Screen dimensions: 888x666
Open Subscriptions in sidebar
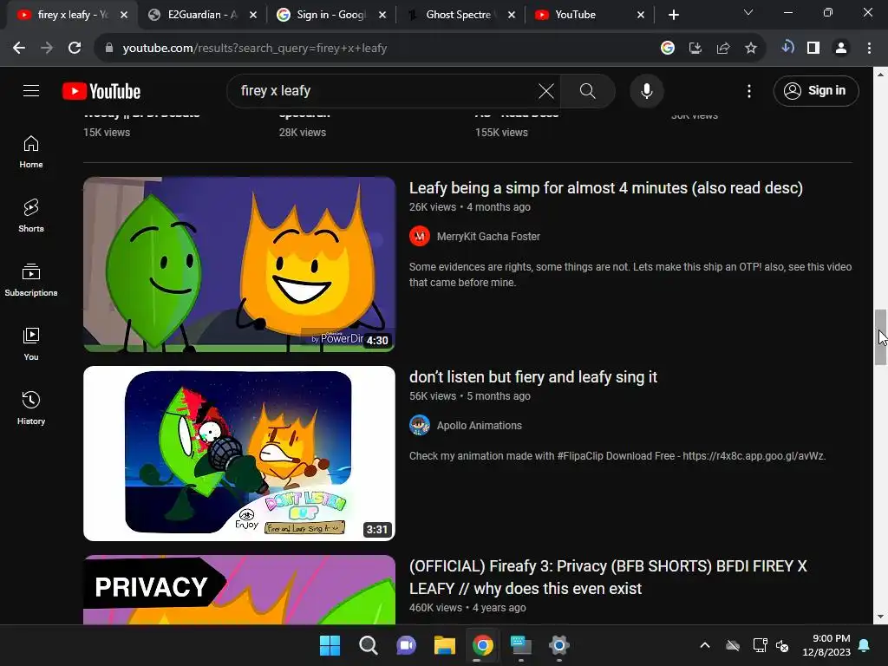pos(31,280)
